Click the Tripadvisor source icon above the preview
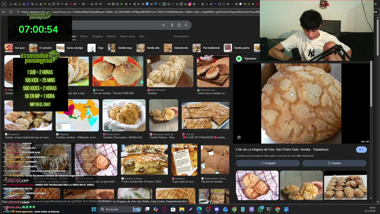Screen dimensions: 380x214 pyautogui.click(x=239, y=59)
